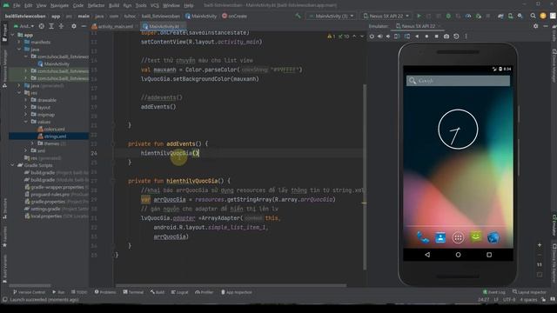The width and height of the screenshot is (557, 313).
Task: Open the Logcat tool window
Action: [x=180, y=292]
